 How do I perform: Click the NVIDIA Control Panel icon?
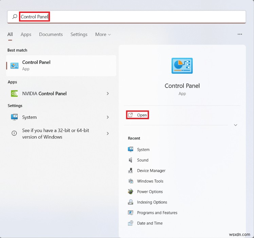pos(14,93)
